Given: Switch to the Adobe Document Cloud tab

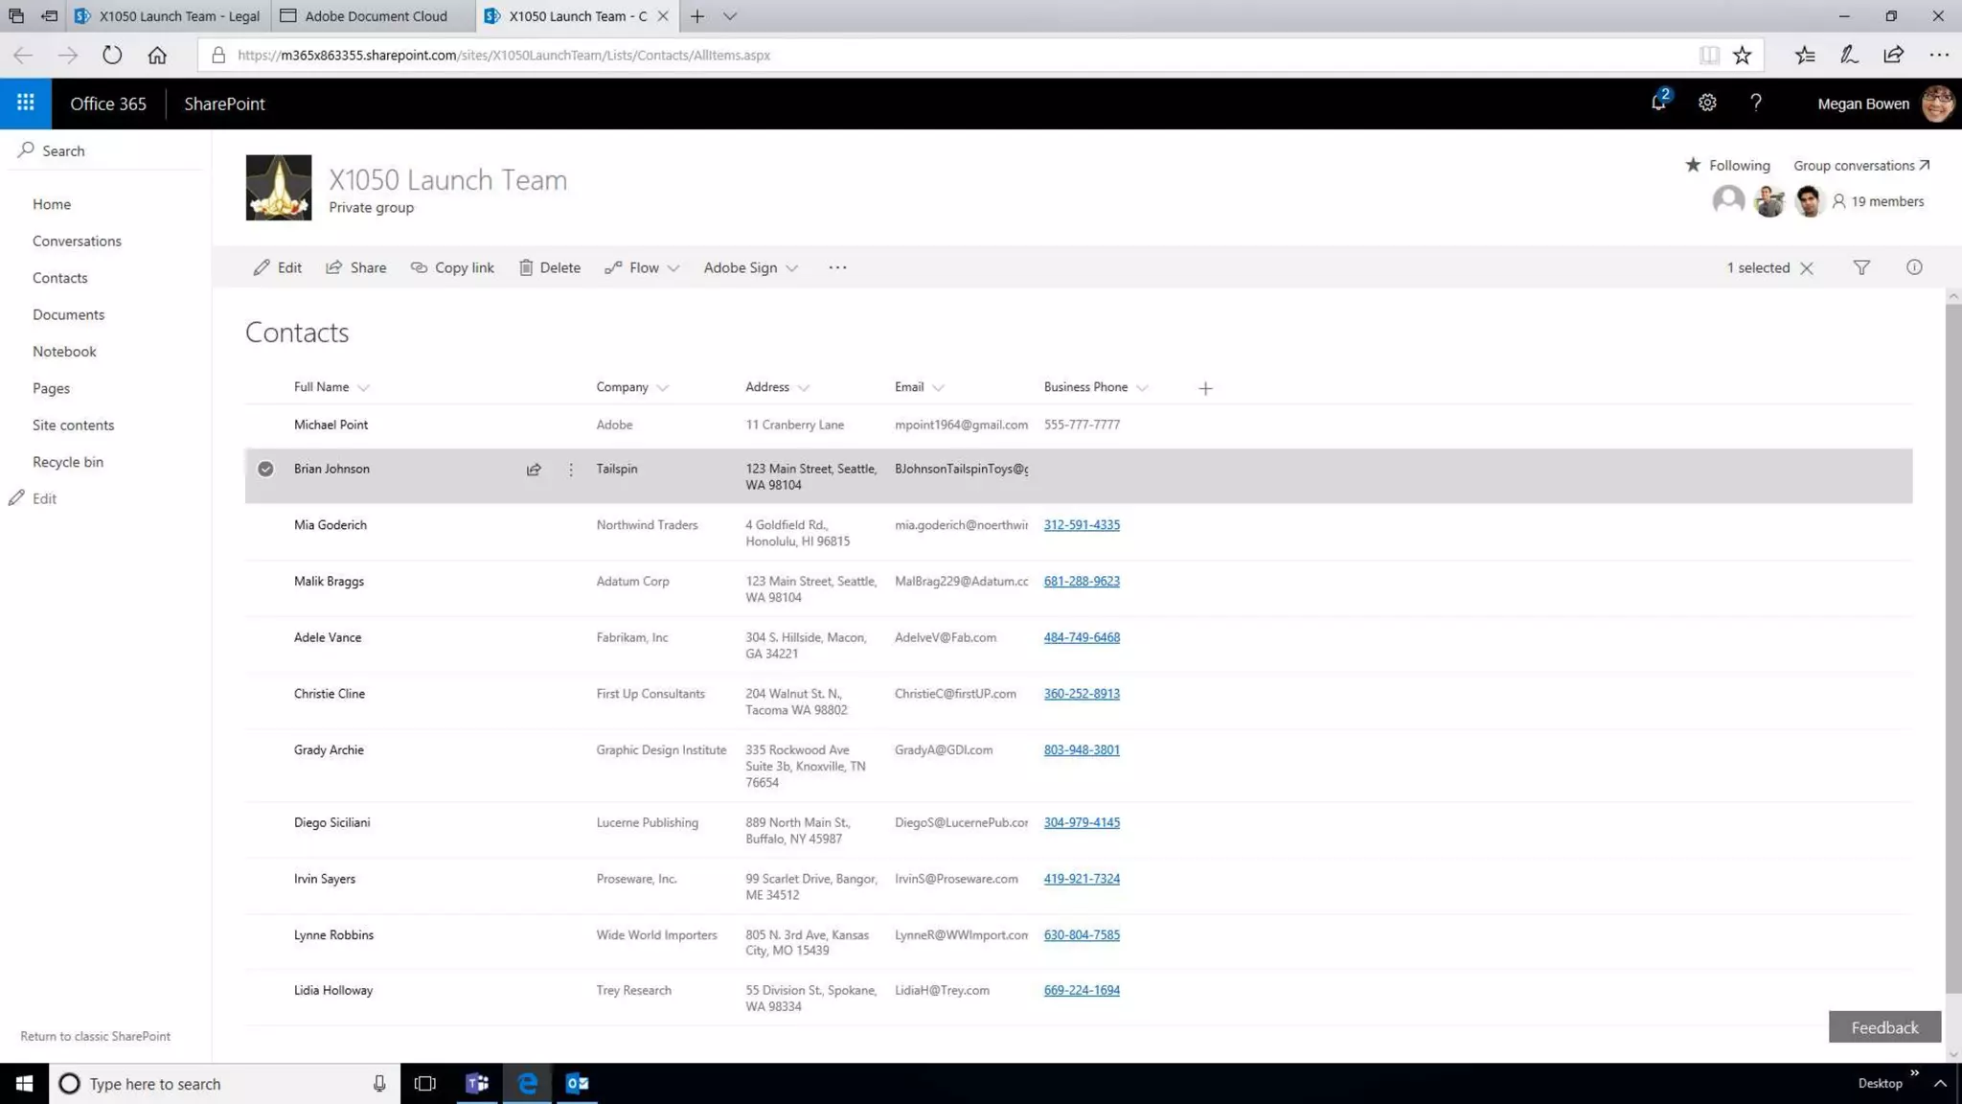Looking at the screenshot, I should 376,15.
